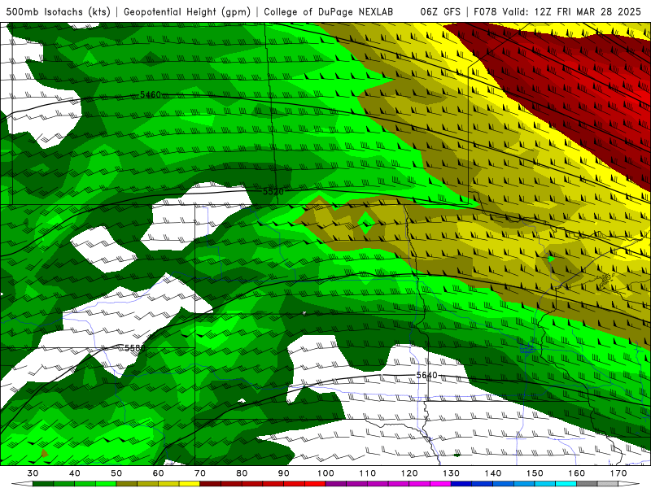Select the dark maroon swatch starting at 70

point(210,484)
